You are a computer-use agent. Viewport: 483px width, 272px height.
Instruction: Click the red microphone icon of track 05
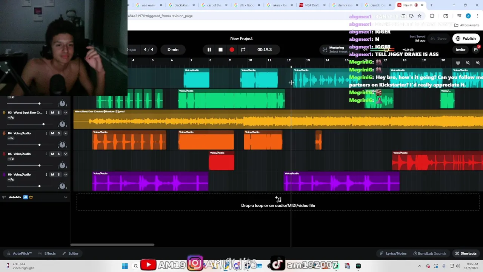(4, 154)
